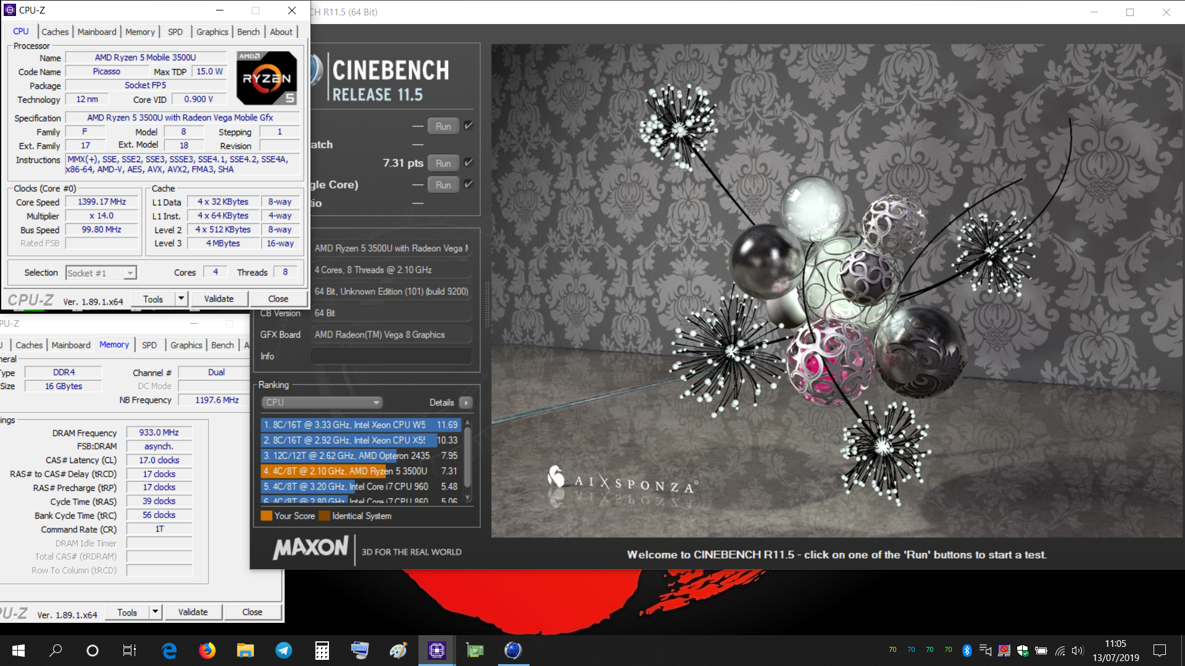
Task: Run the CPU test showing 7.31 pts
Action: (x=443, y=163)
